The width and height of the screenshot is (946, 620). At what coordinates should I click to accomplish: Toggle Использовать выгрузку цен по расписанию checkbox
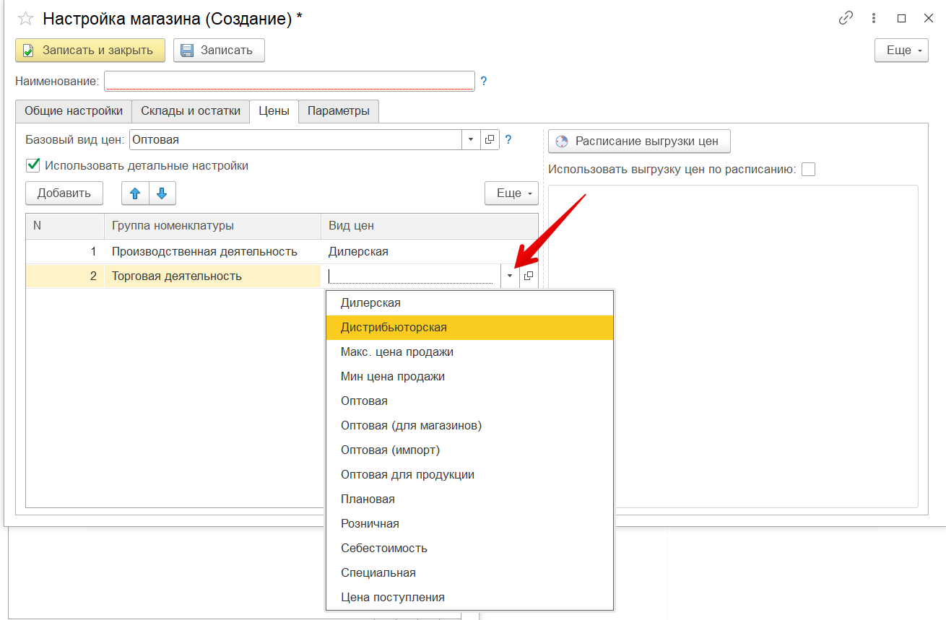point(809,170)
